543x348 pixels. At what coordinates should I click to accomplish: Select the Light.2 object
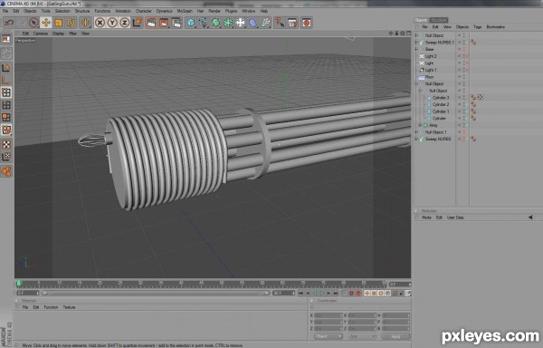(x=431, y=56)
